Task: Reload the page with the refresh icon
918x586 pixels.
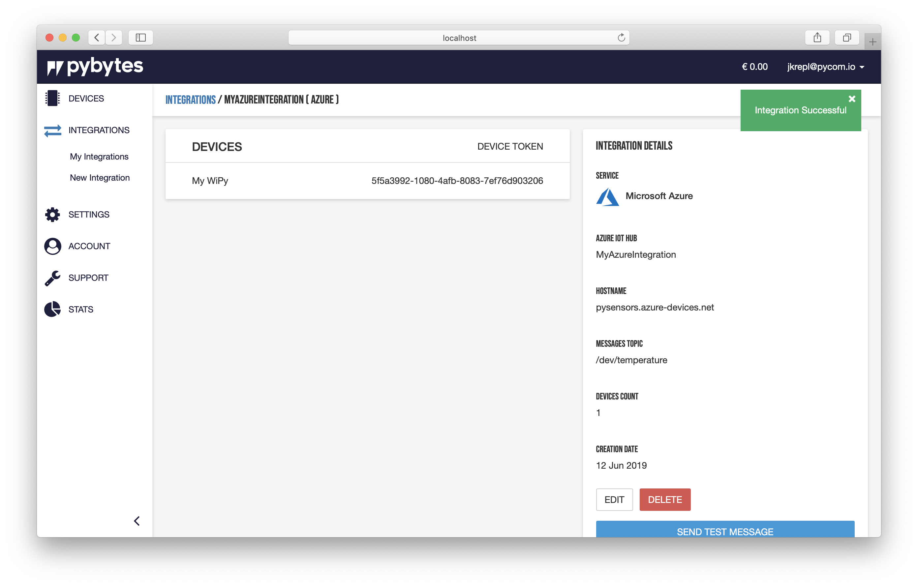Action: coord(621,37)
